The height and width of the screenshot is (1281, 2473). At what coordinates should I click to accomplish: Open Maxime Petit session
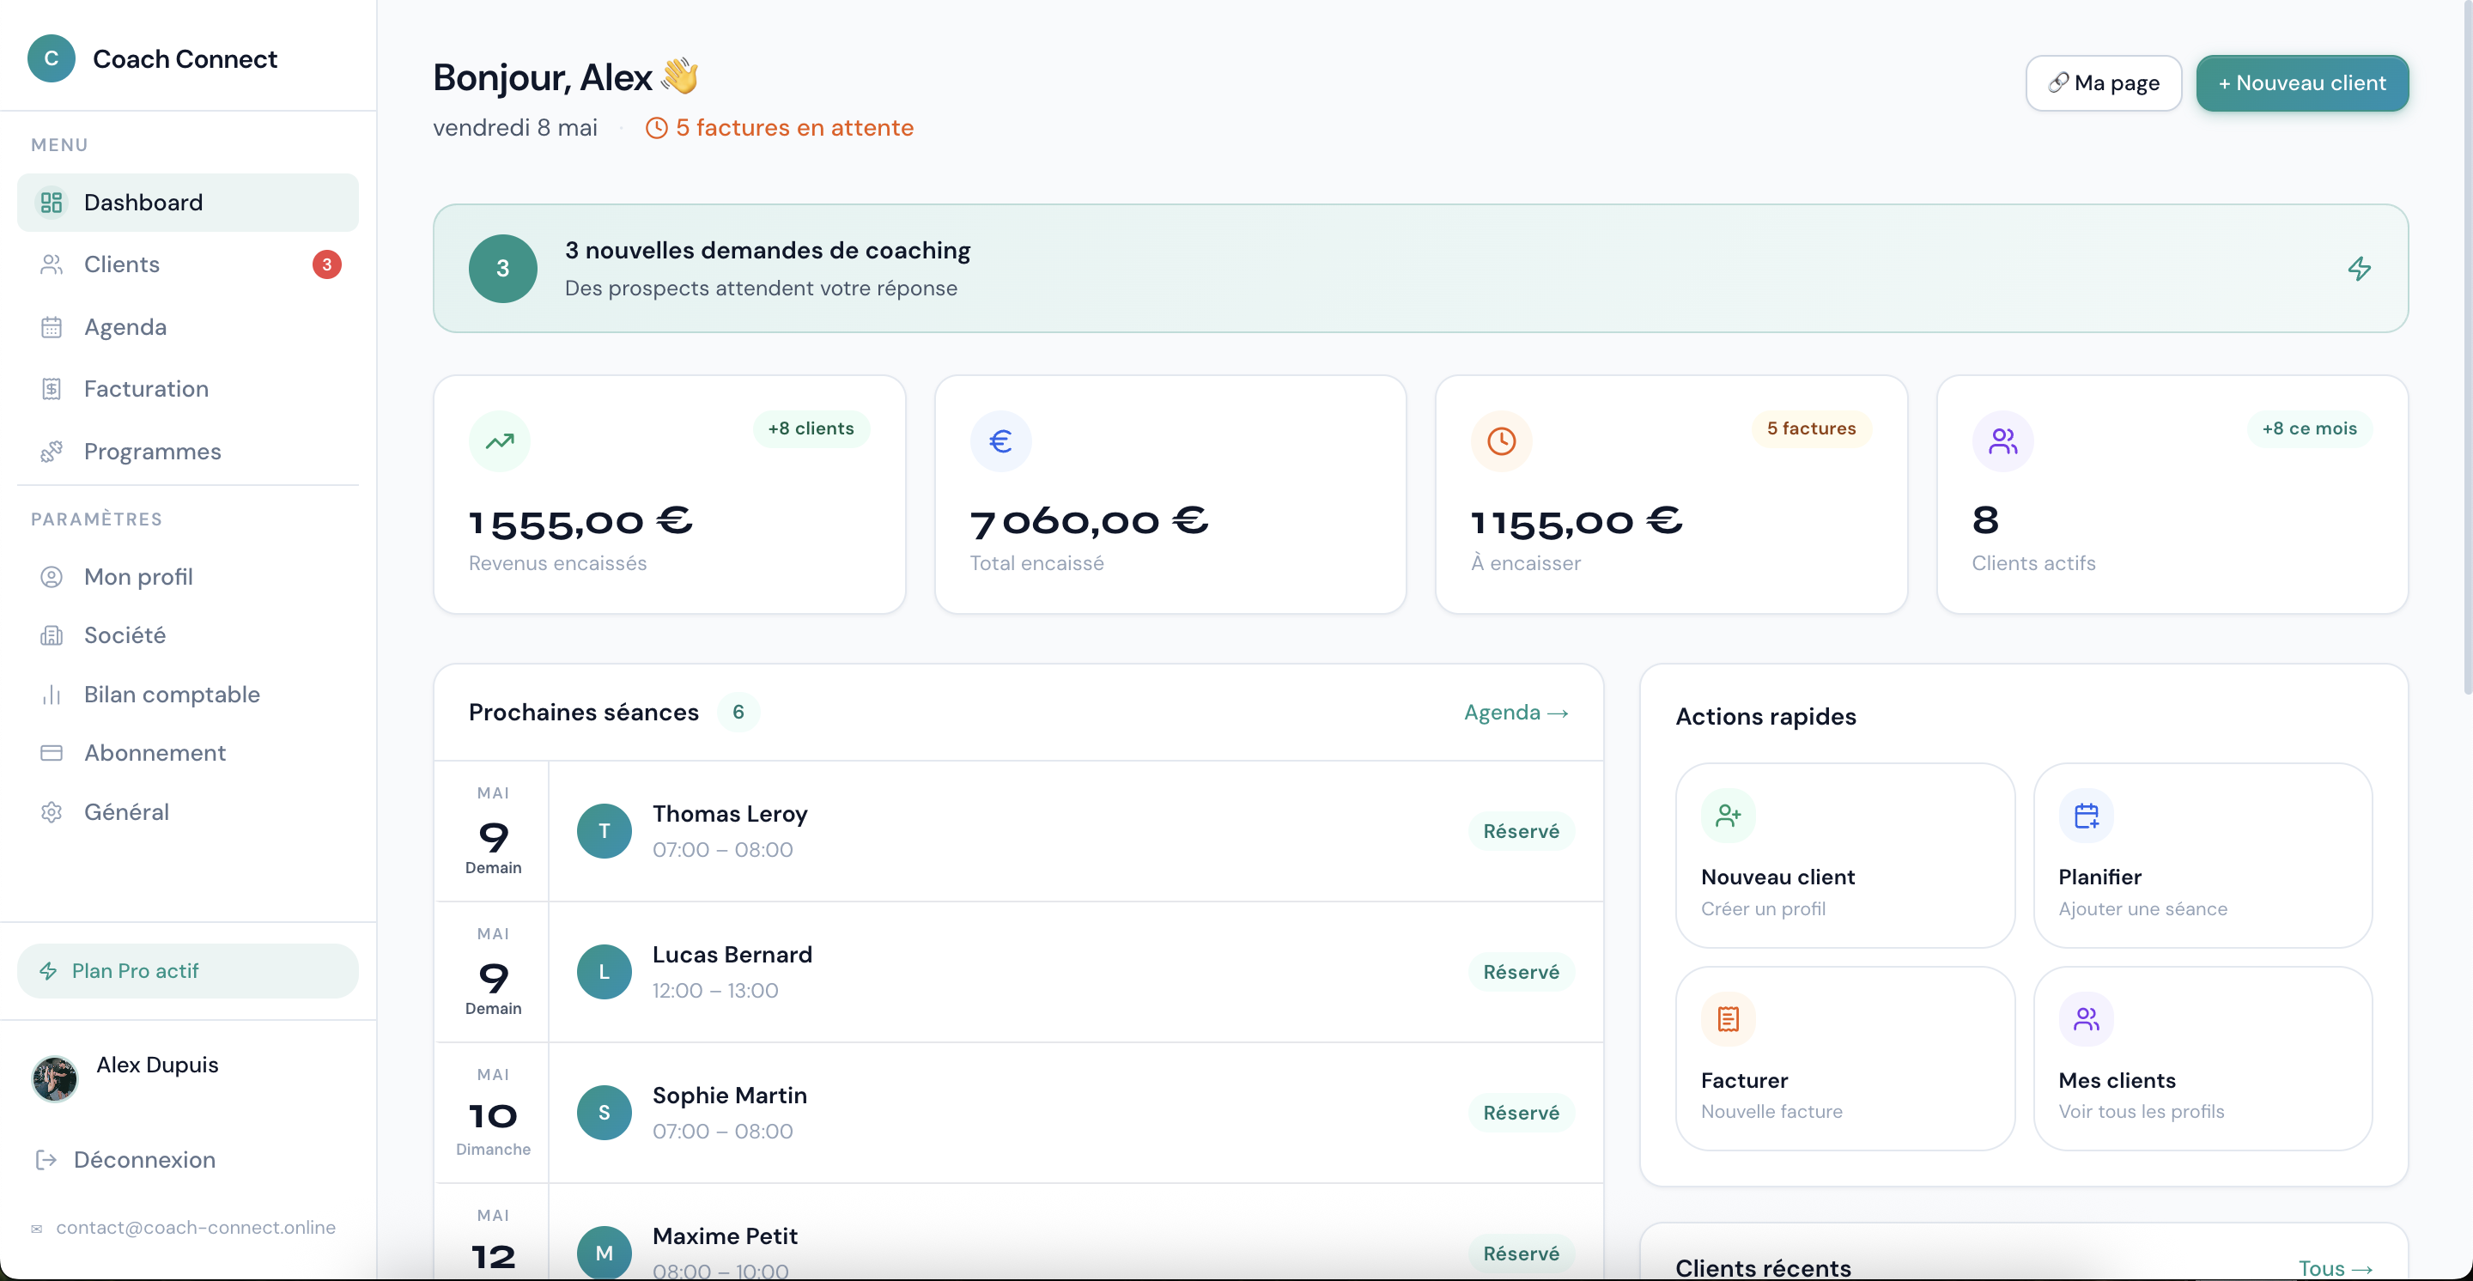point(1018,1233)
